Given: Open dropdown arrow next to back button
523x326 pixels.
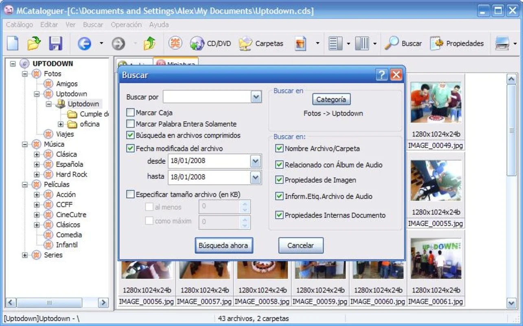Looking at the screenshot, I should coord(101,43).
